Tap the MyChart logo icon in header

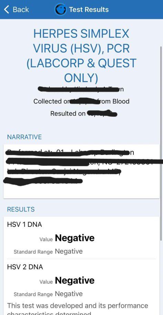coord(60,9)
